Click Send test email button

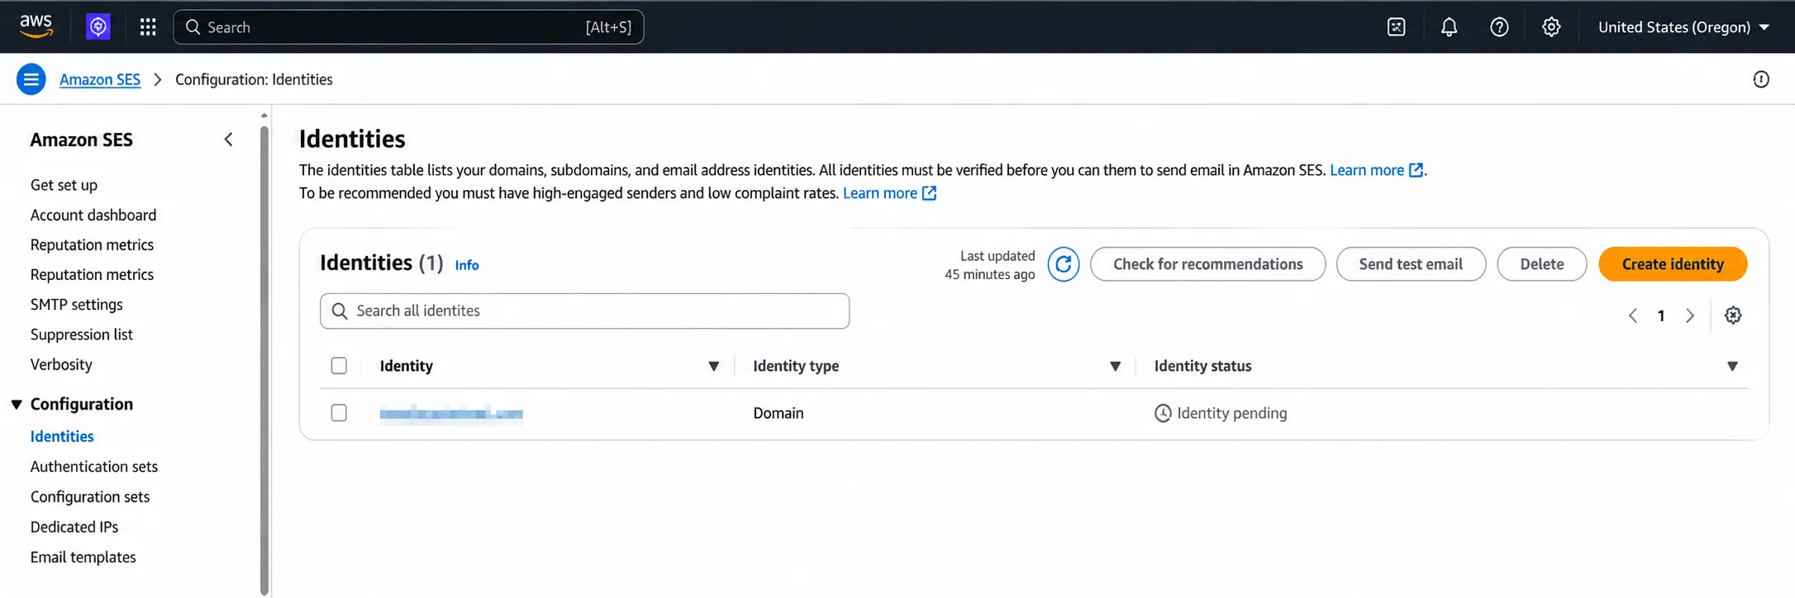tap(1411, 264)
